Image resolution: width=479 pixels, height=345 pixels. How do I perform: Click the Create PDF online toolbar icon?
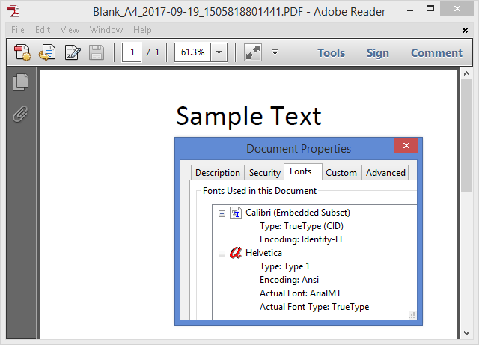click(x=22, y=52)
